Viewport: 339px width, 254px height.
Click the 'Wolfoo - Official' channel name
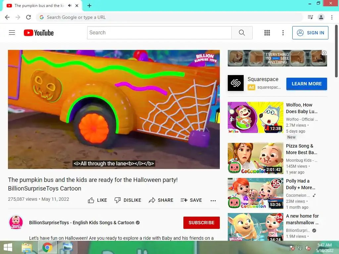click(302, 119)
